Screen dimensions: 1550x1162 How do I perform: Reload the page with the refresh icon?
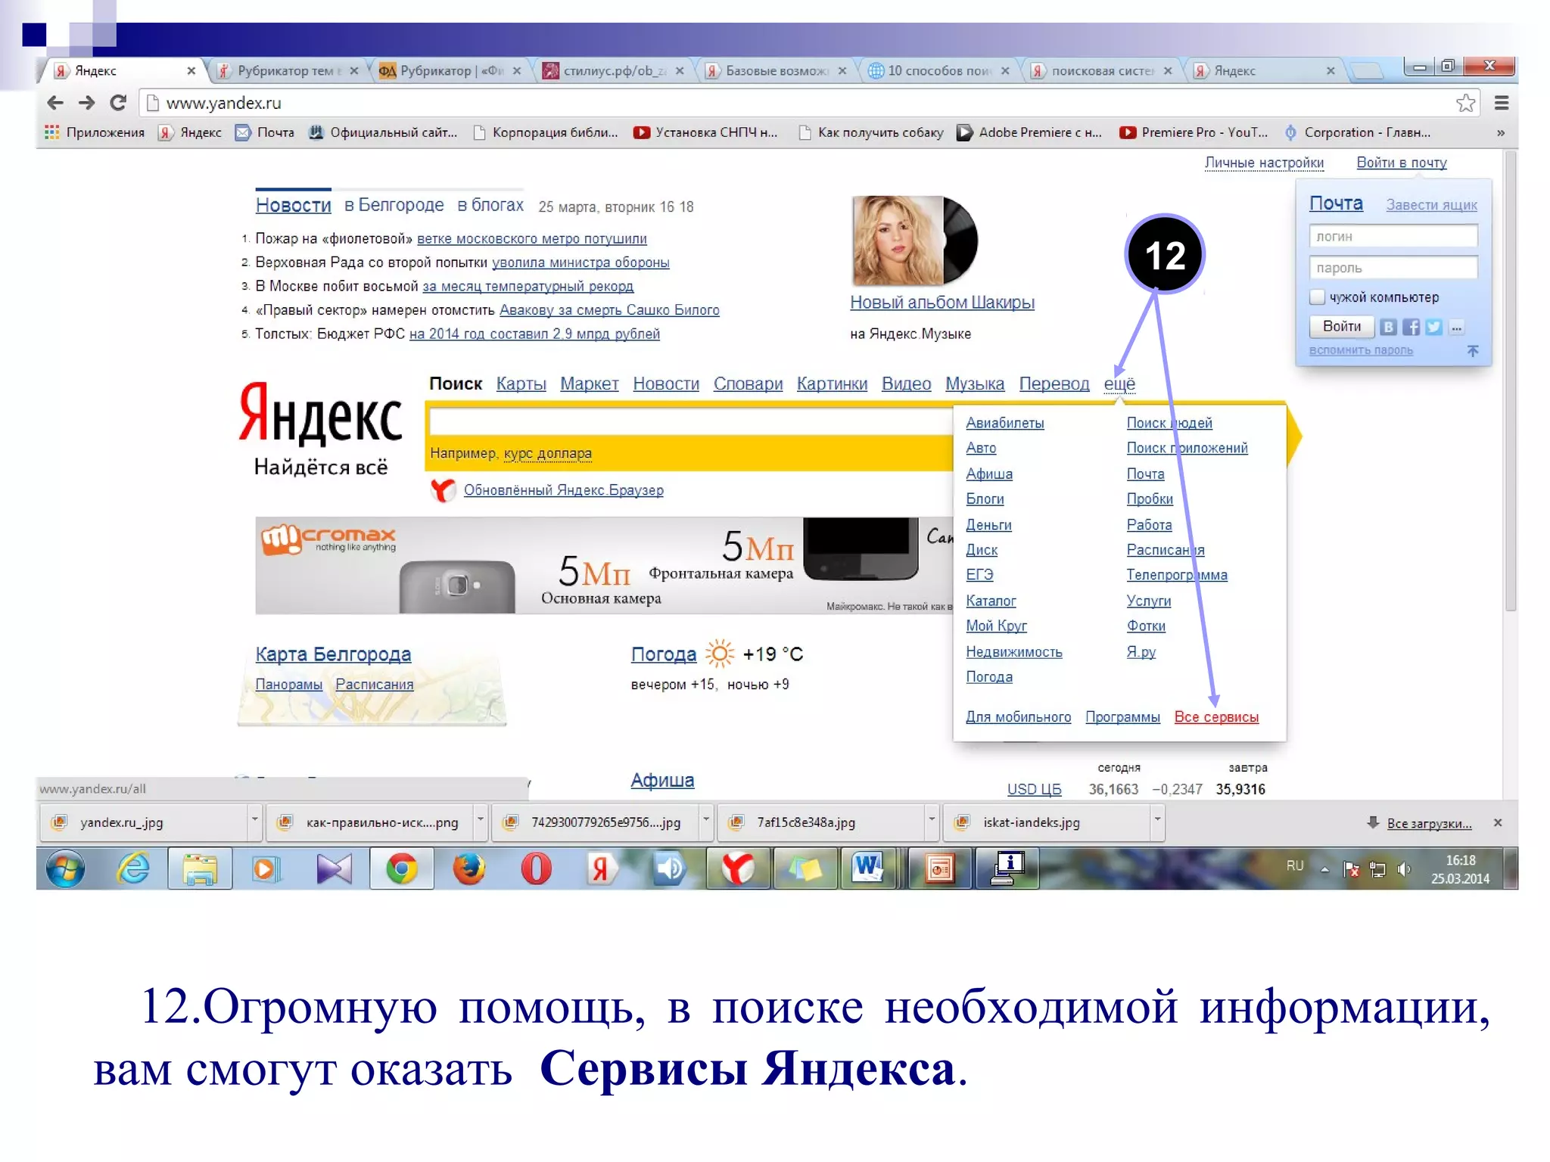[118, 103]
